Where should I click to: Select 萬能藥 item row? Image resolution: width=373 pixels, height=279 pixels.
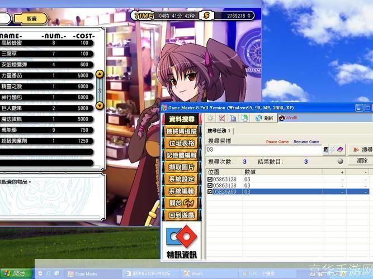coord(46,130)
